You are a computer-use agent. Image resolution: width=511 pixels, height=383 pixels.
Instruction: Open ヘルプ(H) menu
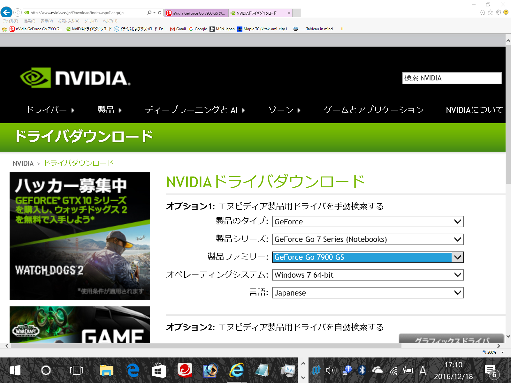110,21
